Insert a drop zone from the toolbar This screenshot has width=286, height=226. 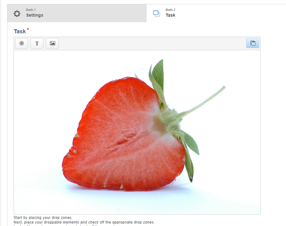pyautogui.click(x=22, y=43)
